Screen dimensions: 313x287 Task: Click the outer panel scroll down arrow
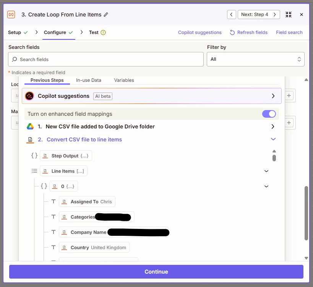(x=306, y=258)
